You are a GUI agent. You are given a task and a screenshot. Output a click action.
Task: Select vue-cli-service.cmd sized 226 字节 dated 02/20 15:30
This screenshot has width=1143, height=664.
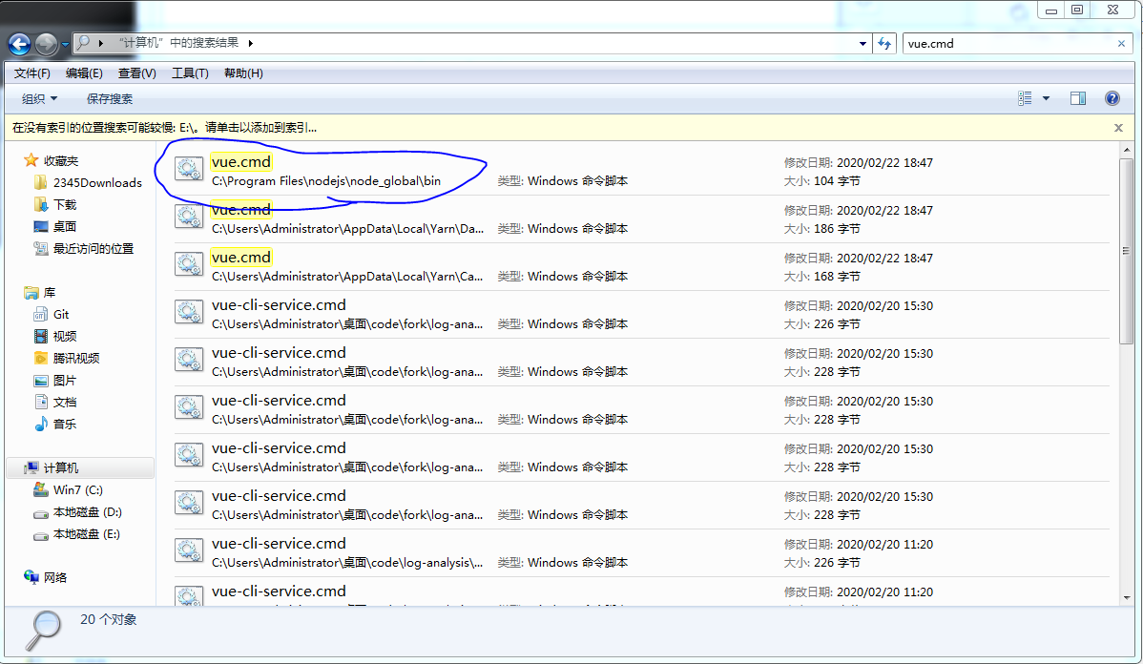pyautogui.click(x=641, y=314)
